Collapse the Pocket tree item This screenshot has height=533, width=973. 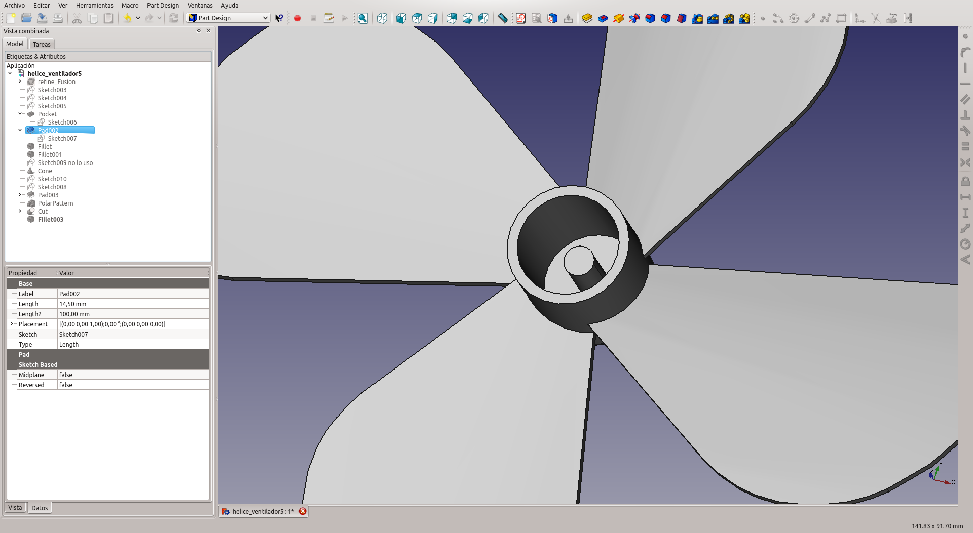[20, 114]
